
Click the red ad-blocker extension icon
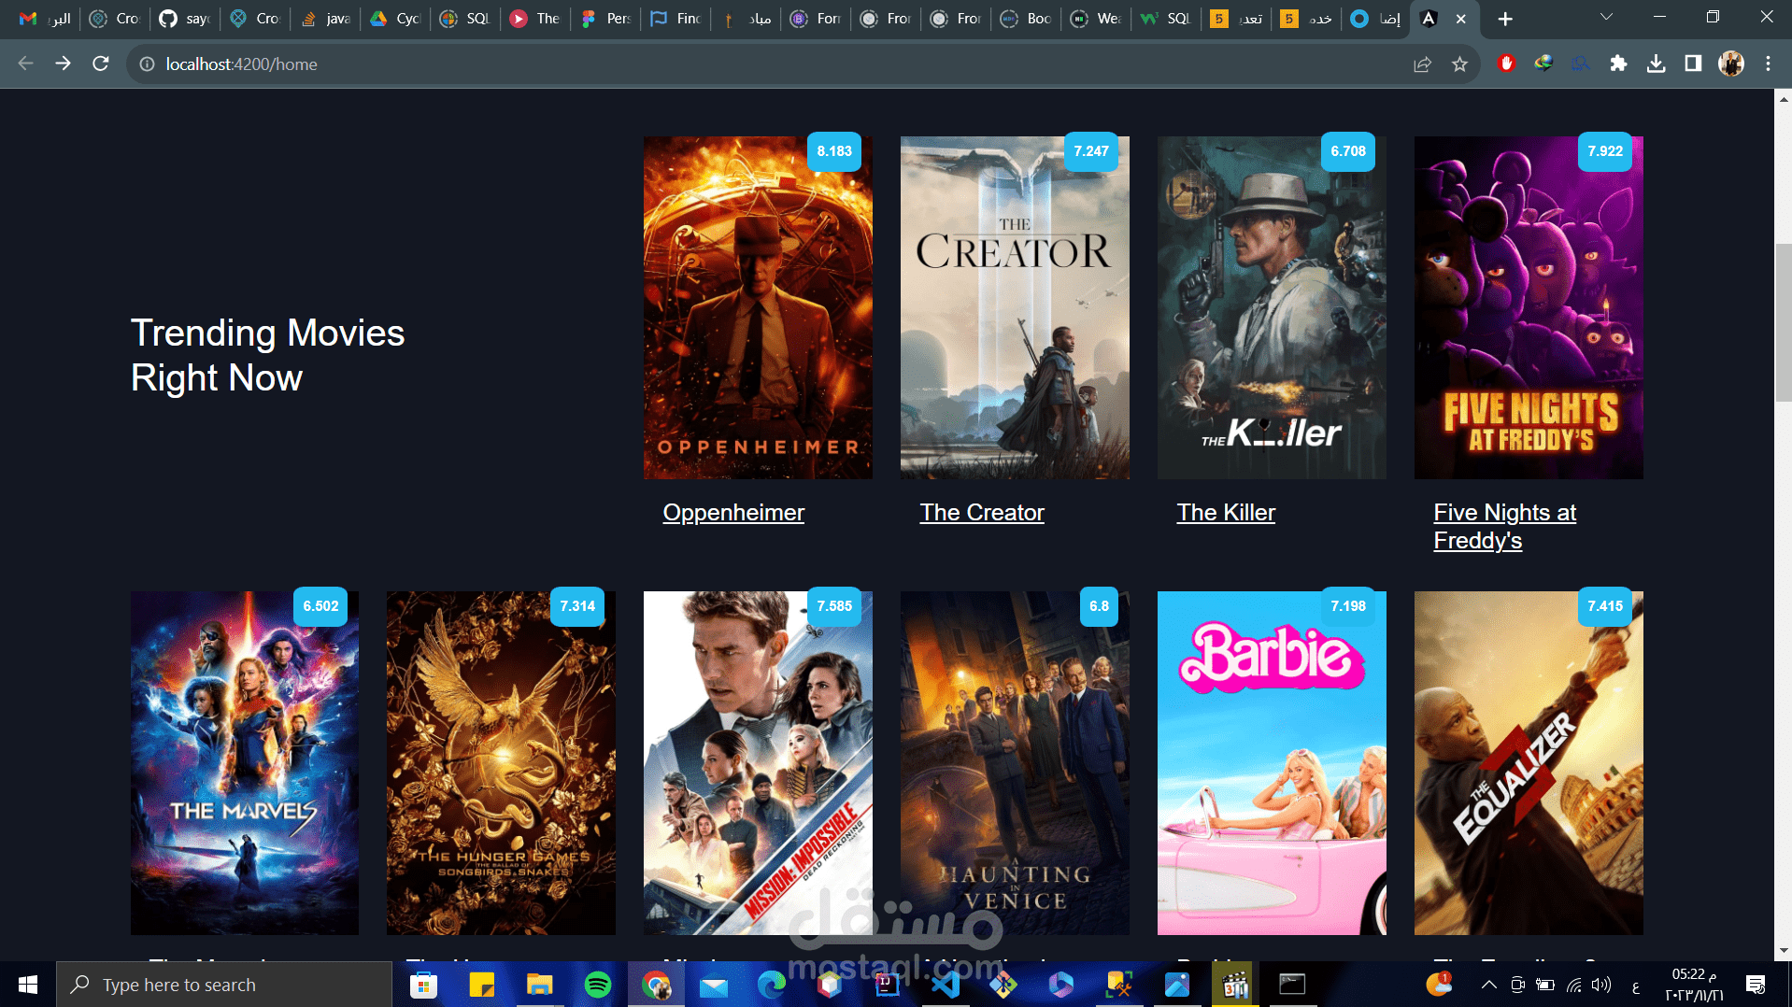[1506, 64]
